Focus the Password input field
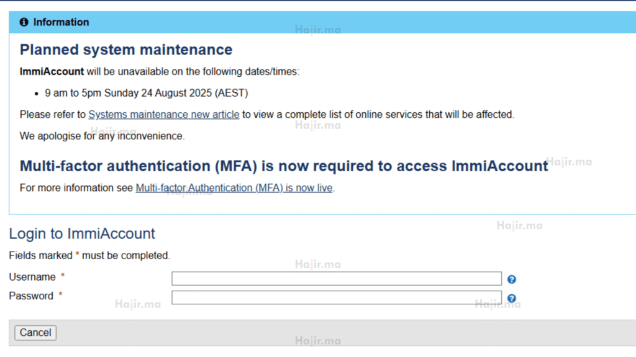 click(337, 297)
